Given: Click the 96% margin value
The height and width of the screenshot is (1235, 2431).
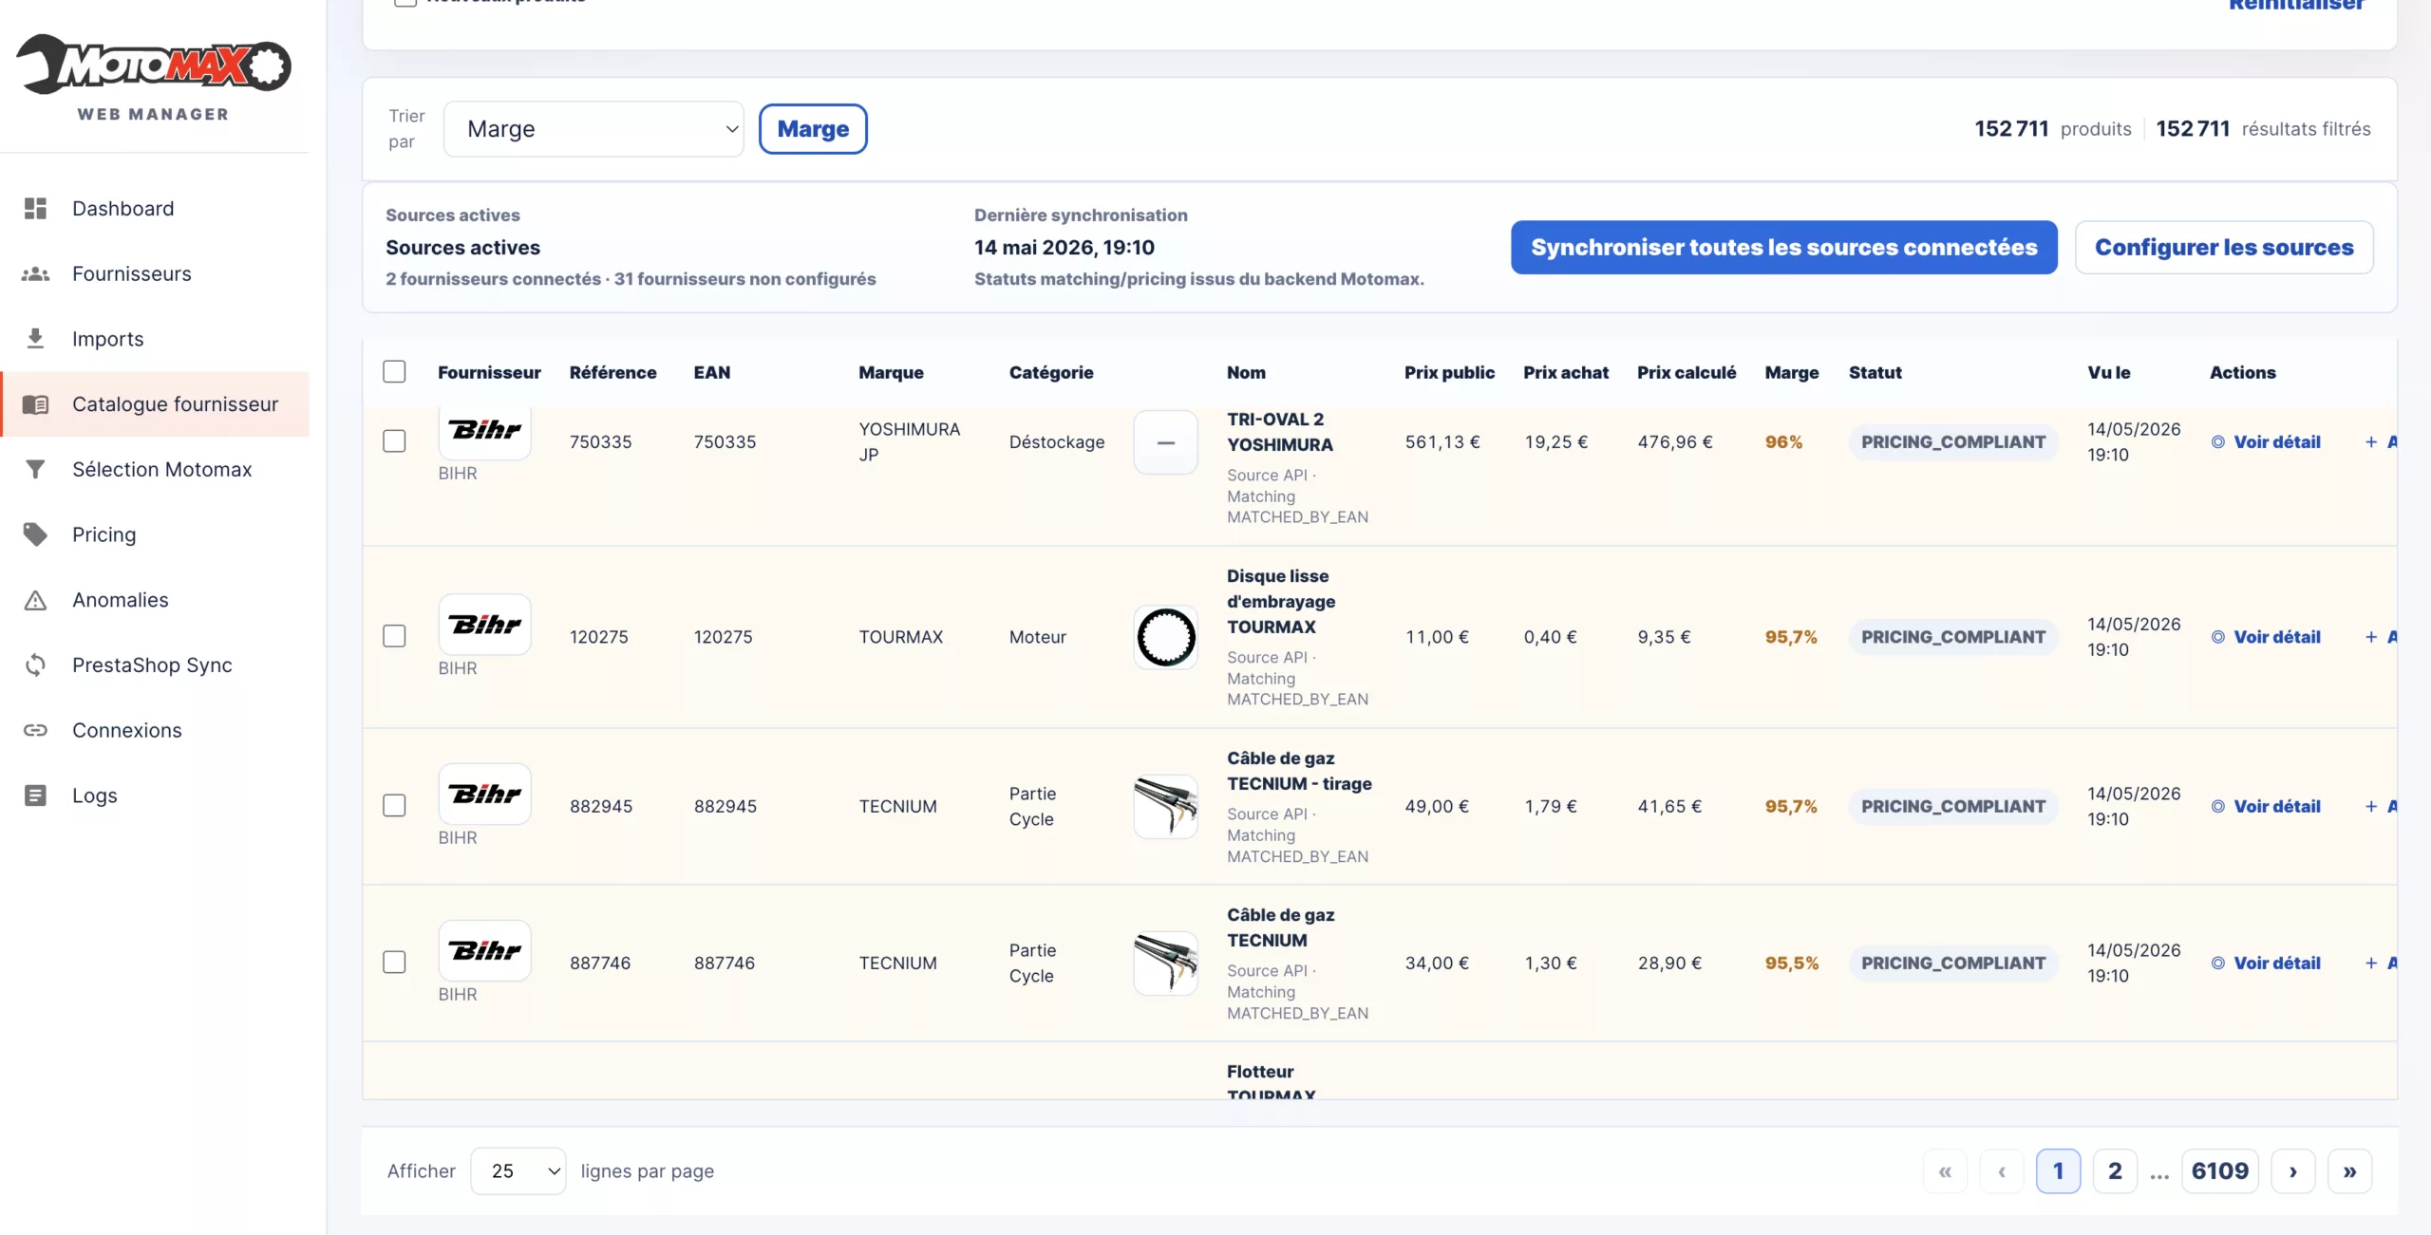Looking at the screenshot, I should click(1783, 441).
